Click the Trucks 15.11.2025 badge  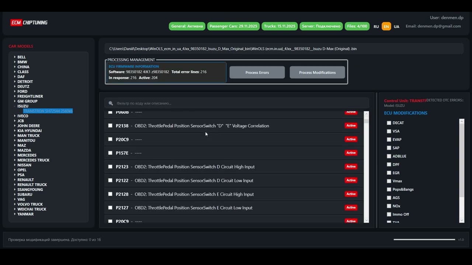tap(280, 26)
